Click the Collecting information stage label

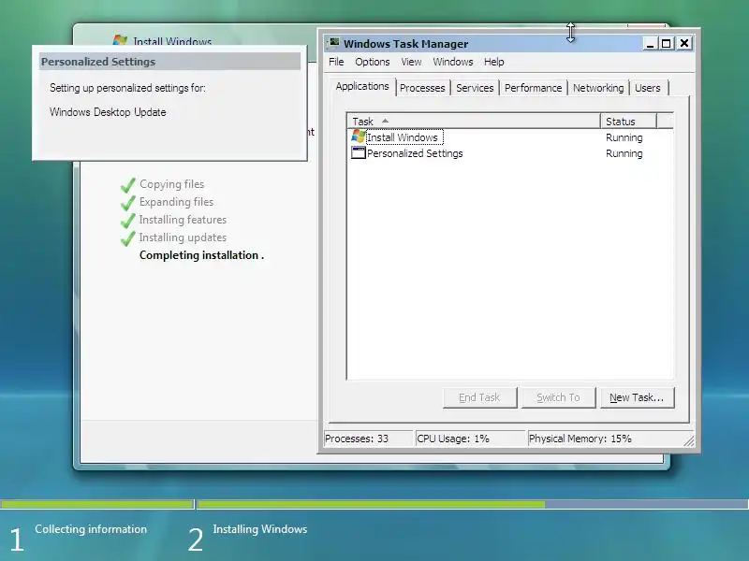tap(91, 529)
